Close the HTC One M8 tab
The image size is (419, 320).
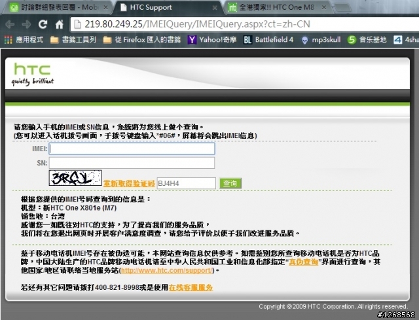pyautogui.click(x=324, y=7)
